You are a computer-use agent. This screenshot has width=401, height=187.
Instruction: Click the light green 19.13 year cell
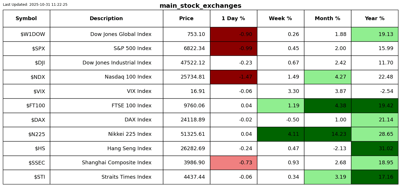pos(374,35)
